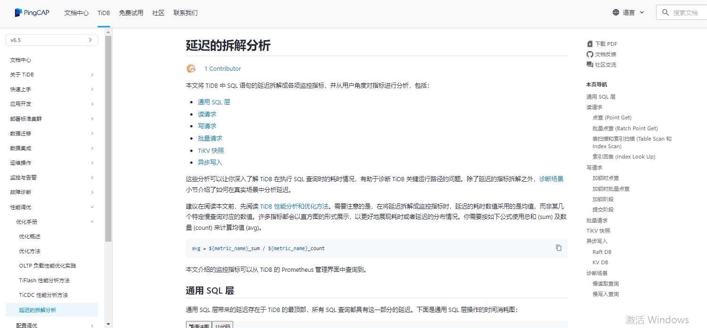Image resolution: width=707 pixels, height=328 pixels.
Task: Jump to 慢写入查询 section
Action: pos(606,294)
